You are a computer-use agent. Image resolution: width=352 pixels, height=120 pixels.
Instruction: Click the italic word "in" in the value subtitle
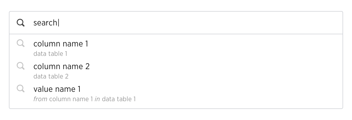97,99
